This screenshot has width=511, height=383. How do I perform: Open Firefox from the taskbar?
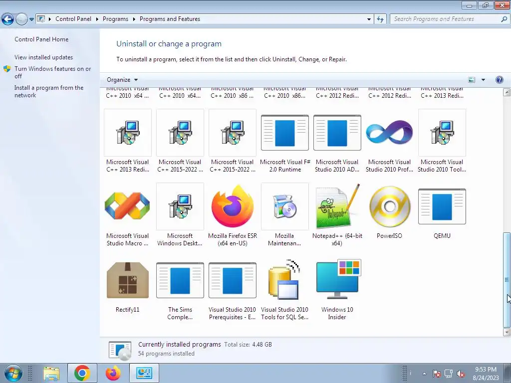[x=113, y=373]
